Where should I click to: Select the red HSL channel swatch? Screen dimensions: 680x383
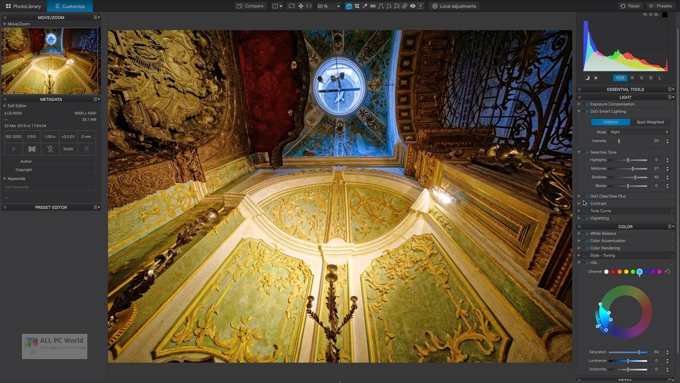tap(613, 272)
